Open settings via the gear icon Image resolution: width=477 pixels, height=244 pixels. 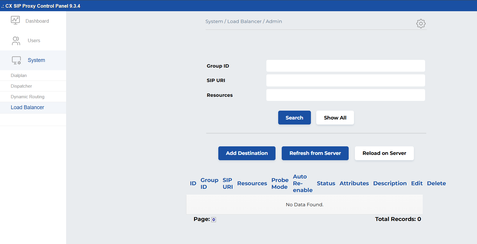(x=421, y=24)
